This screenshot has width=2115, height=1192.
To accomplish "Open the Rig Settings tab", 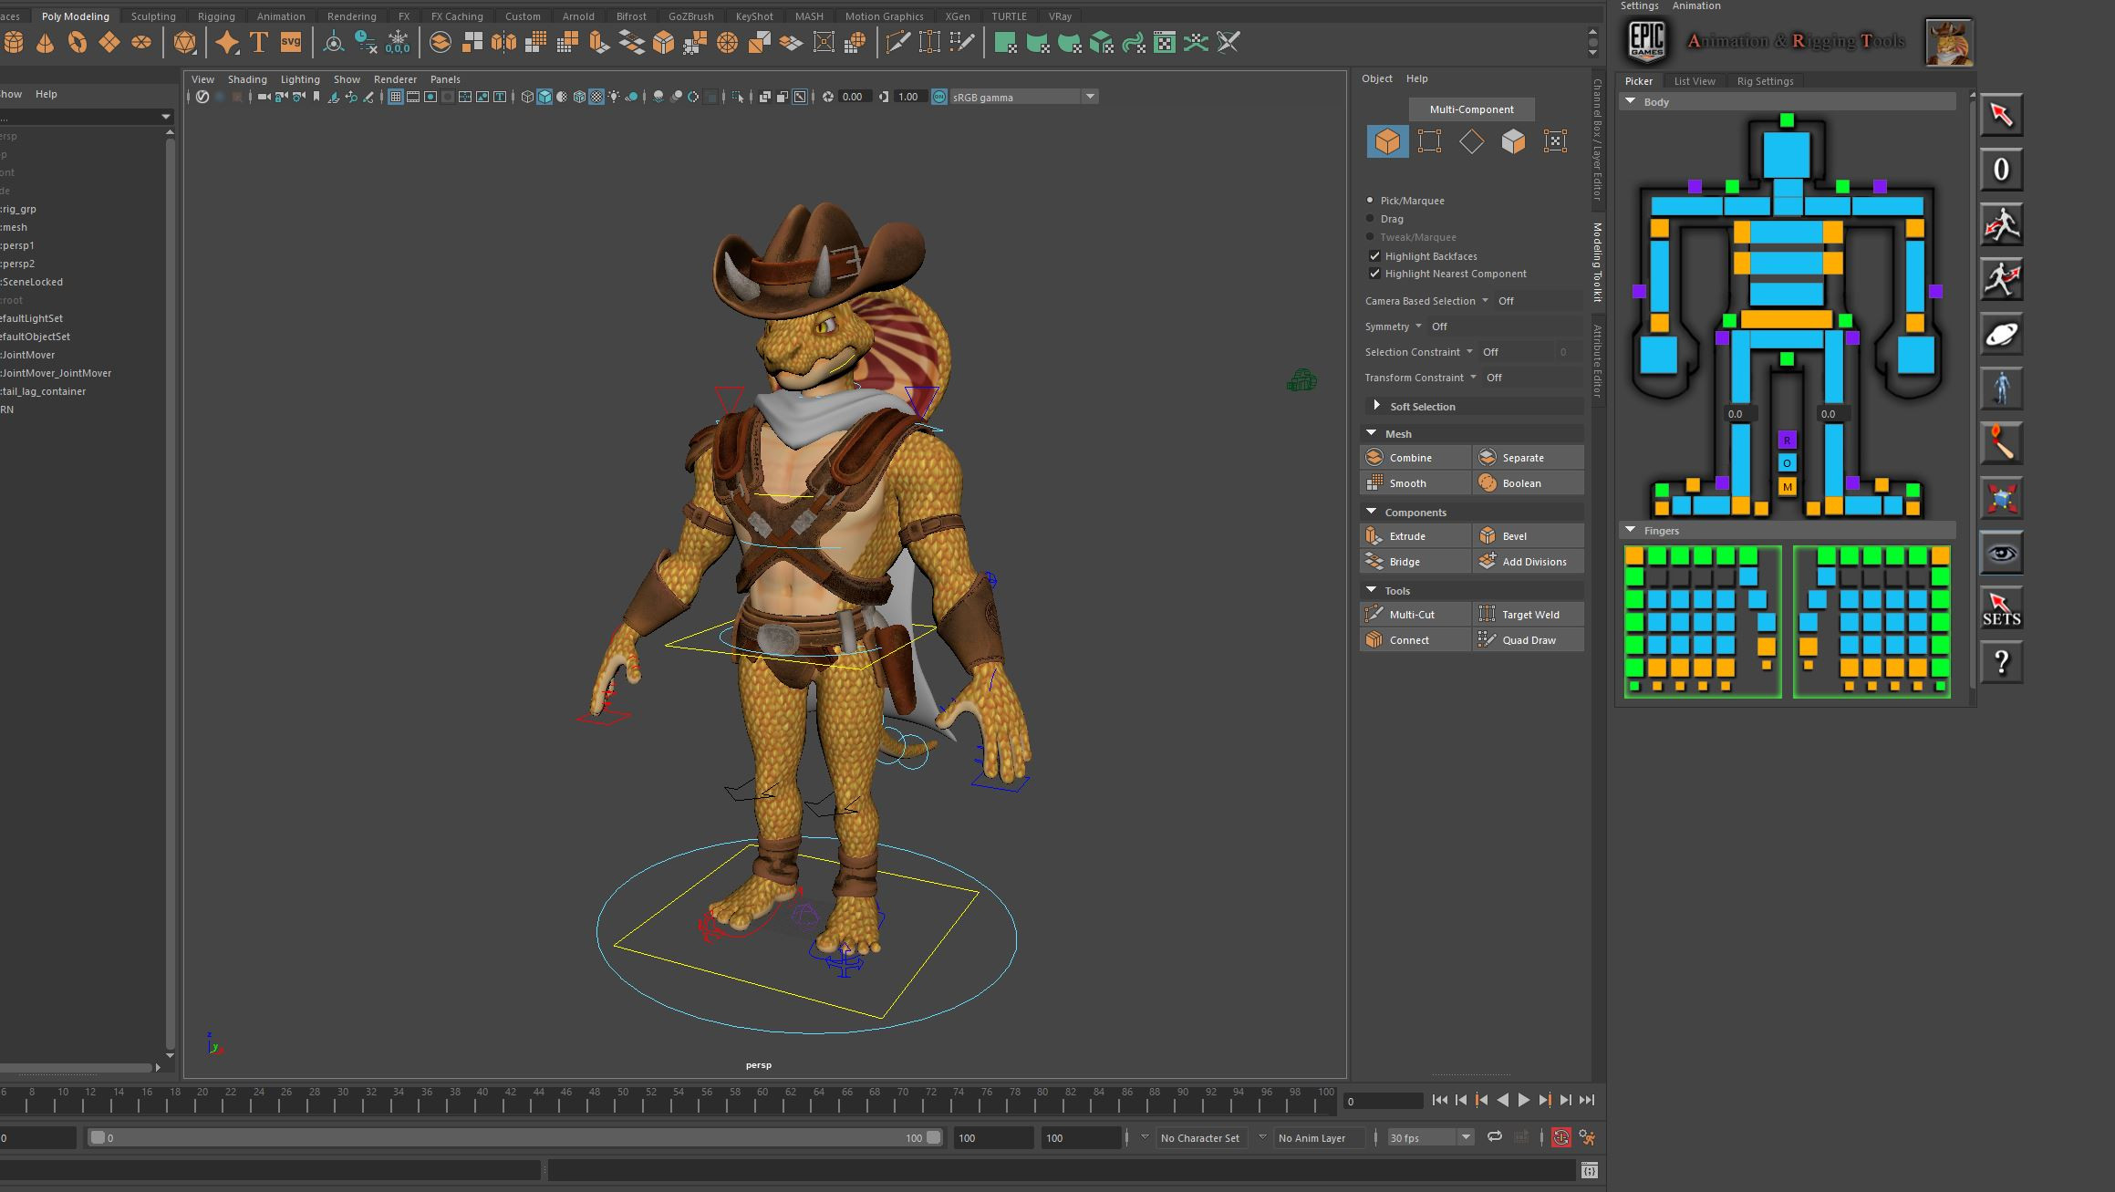I will pos(1765,81).
